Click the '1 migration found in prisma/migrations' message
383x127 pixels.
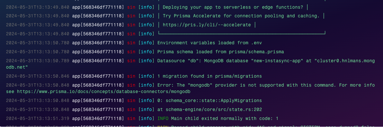click(x=209, y=76)
